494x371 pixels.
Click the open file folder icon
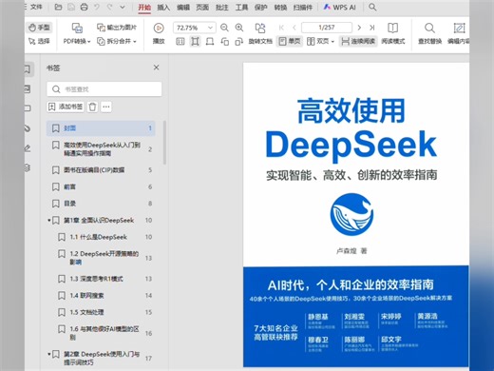pos(58,7)
